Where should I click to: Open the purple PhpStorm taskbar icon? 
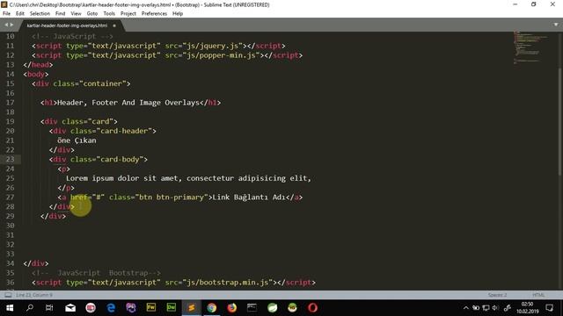pyautogui.click(x=131, y=308)
